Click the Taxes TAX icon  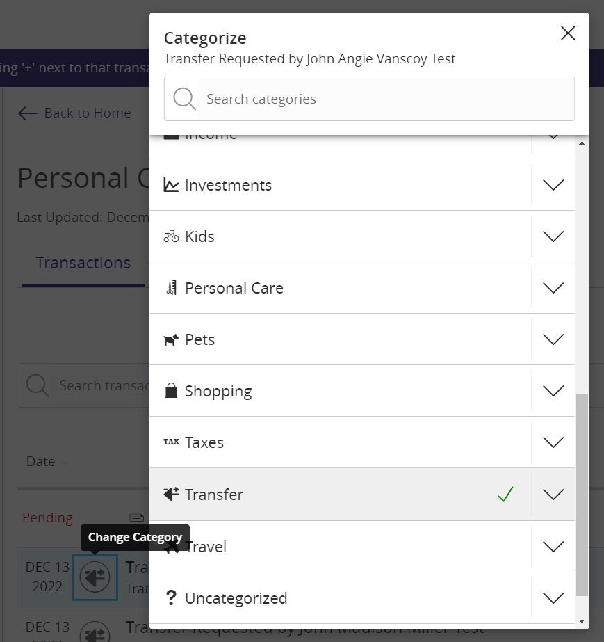pos(171,442)
